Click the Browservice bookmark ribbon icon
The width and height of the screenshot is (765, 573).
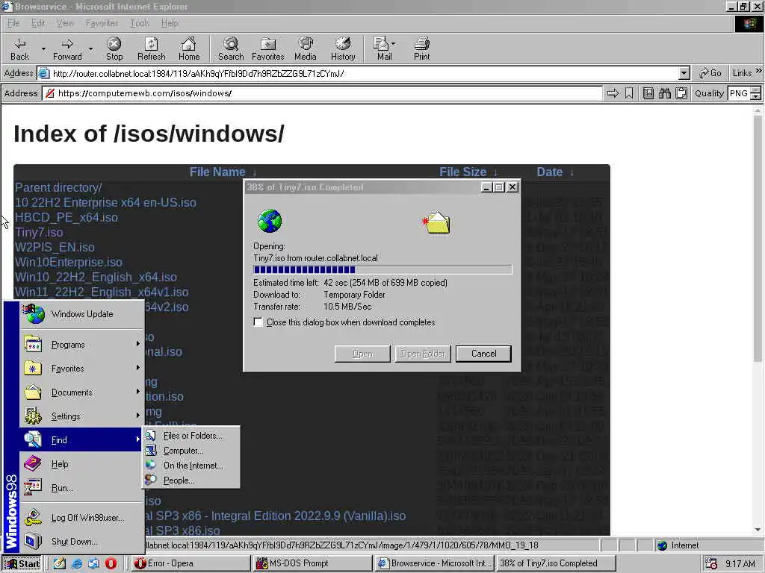coord(629,93)
